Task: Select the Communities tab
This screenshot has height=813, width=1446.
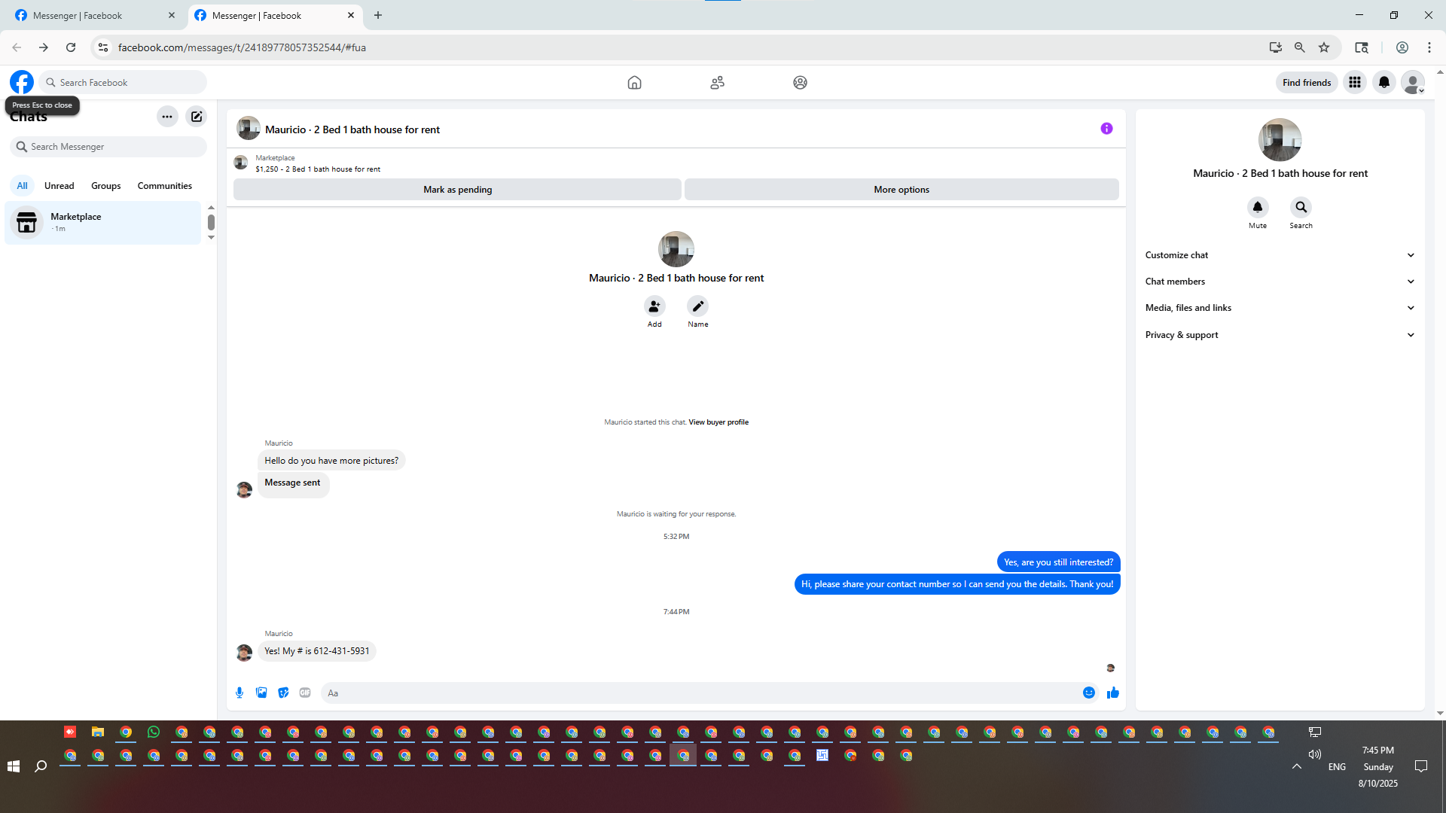Action: click(164, 186)
